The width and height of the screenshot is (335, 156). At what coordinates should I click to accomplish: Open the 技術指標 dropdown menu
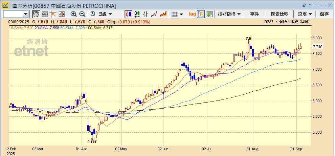click(x=229, y=14)
